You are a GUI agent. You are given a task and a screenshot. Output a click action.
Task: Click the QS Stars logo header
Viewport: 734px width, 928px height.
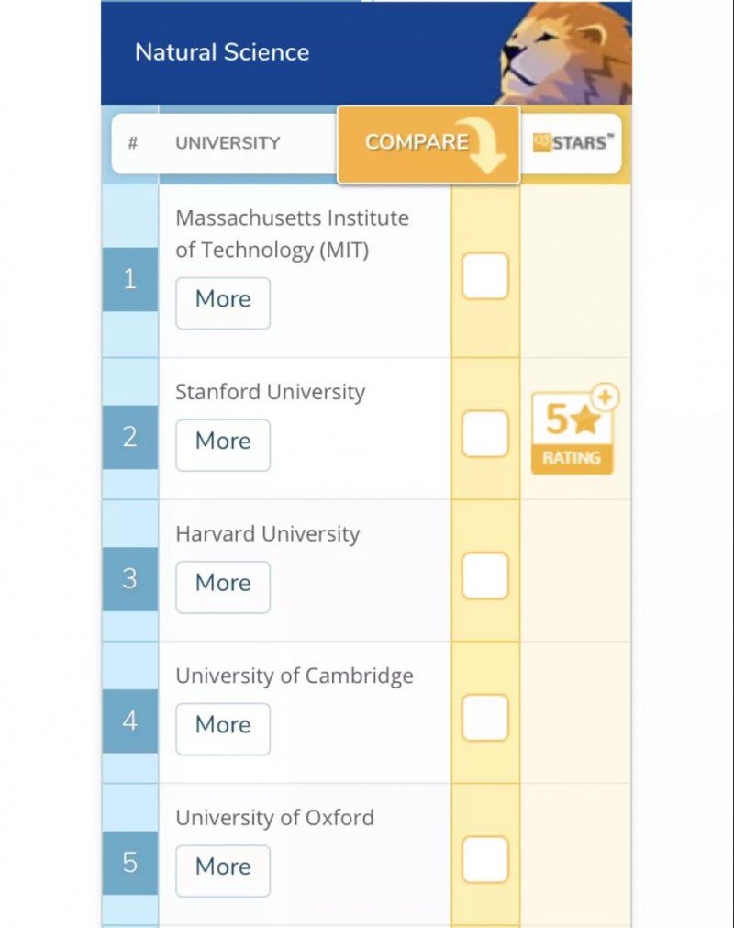(573, 142)
